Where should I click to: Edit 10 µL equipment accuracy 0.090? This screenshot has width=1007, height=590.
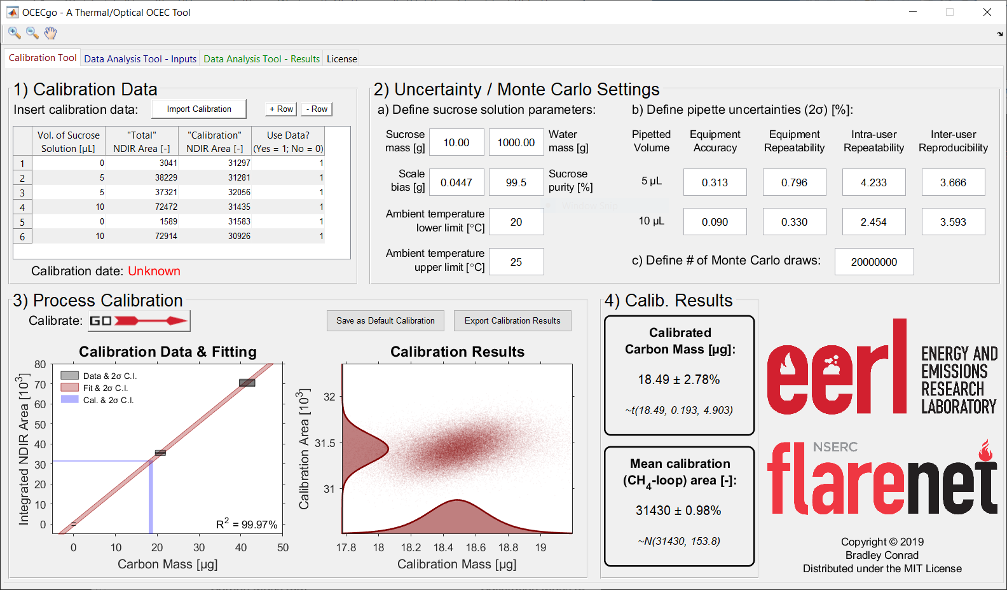click(x=715, y=222)
